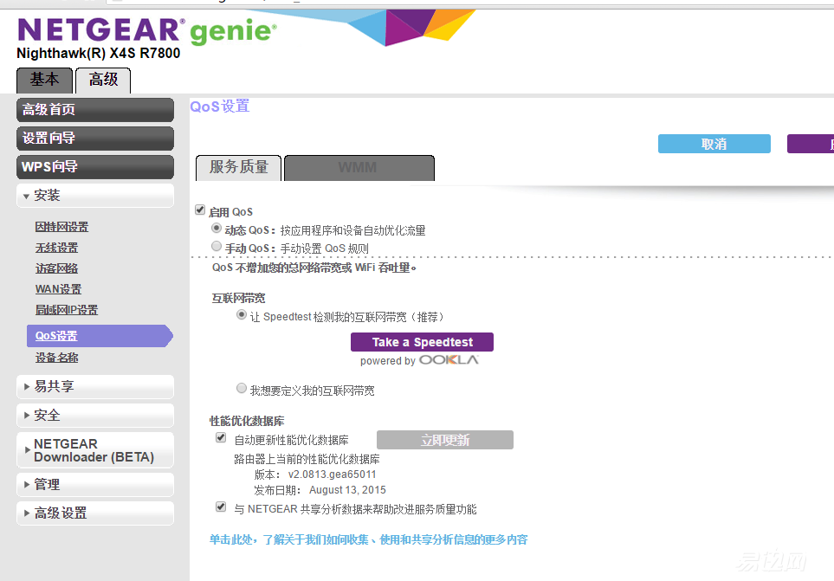Click the QoS bandwidth notice text
The image size is (834, 581).
314,268
